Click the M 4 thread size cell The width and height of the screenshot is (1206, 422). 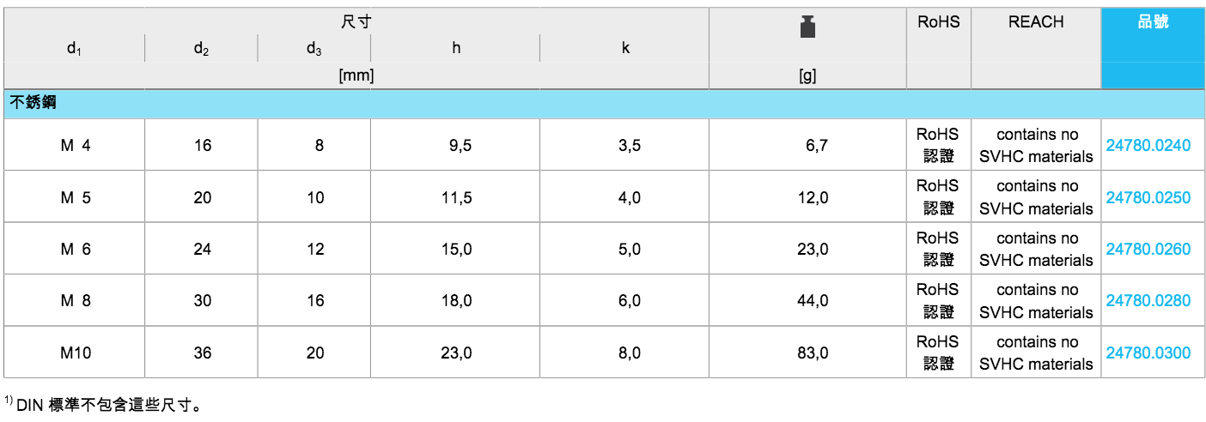click(76, 146)
